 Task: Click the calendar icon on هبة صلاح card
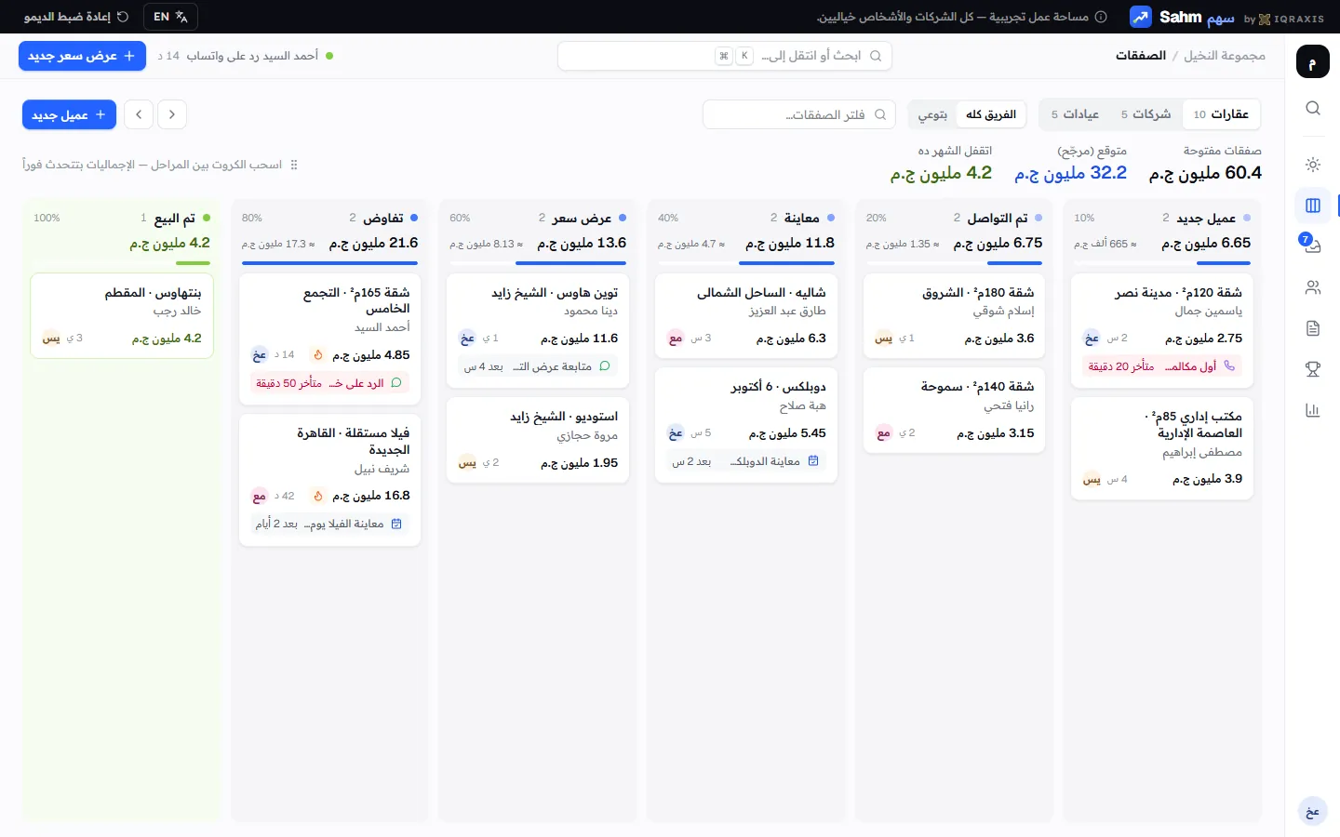click(x=813, y=461)
